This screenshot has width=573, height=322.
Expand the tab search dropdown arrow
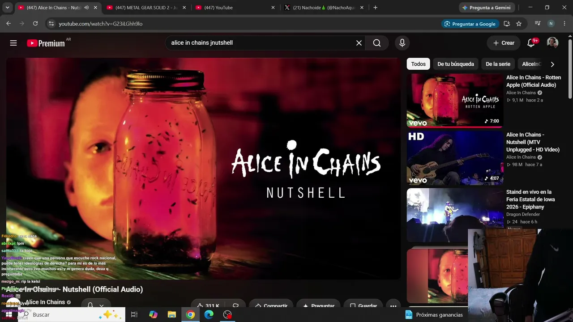point(7,8)
